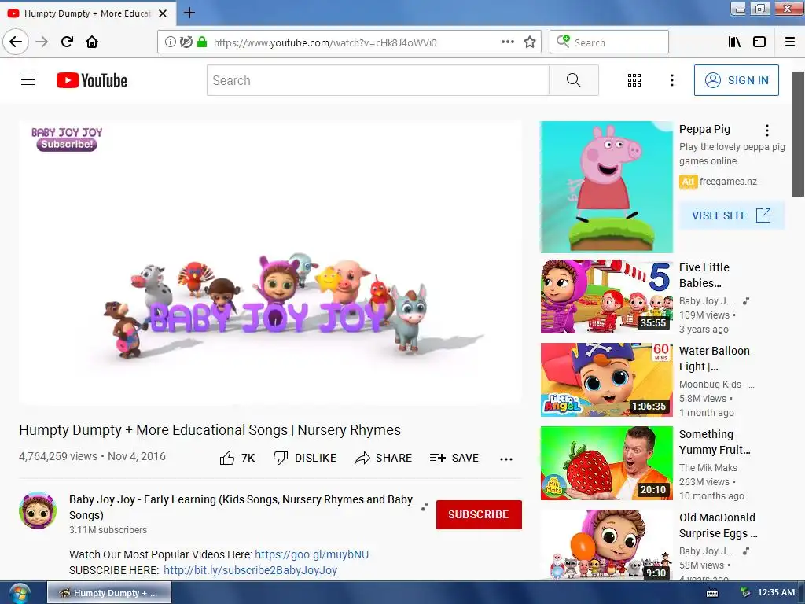Select the Humpty Dumpty YouTube tab
This screenshot has width=805, height=604.
pyautogui.click(x=87, y=13)
